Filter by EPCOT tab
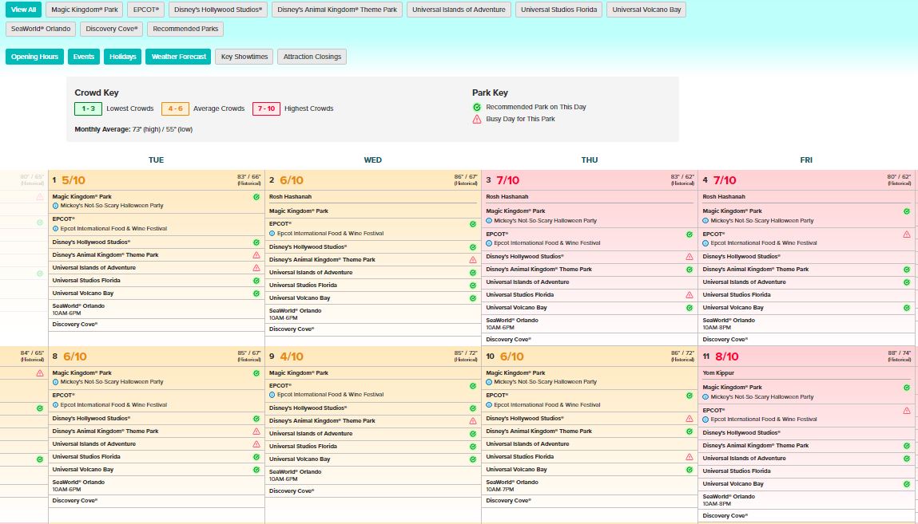Image resolution: width=918 pixels, height=524 pixels. click(145, 10)
